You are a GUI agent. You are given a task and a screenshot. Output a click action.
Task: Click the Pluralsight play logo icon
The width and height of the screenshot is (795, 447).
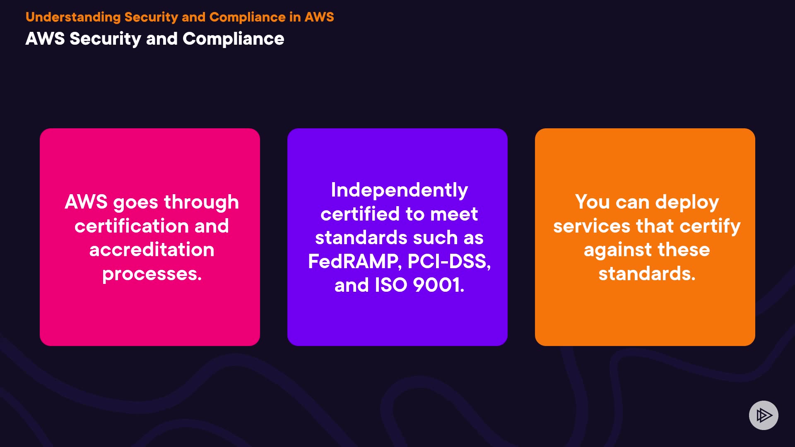[x=764, y=415]
